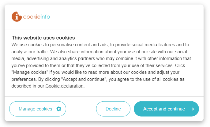Screen dimensions: 210x127
Task: Accept and continue with all cookies
Action: (166, 109)
